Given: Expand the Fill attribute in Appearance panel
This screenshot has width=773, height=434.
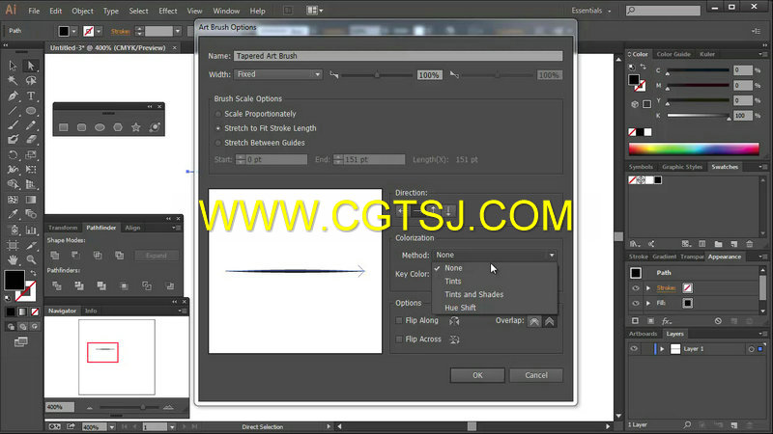Looking at the screenshot, I should point(648,303).
